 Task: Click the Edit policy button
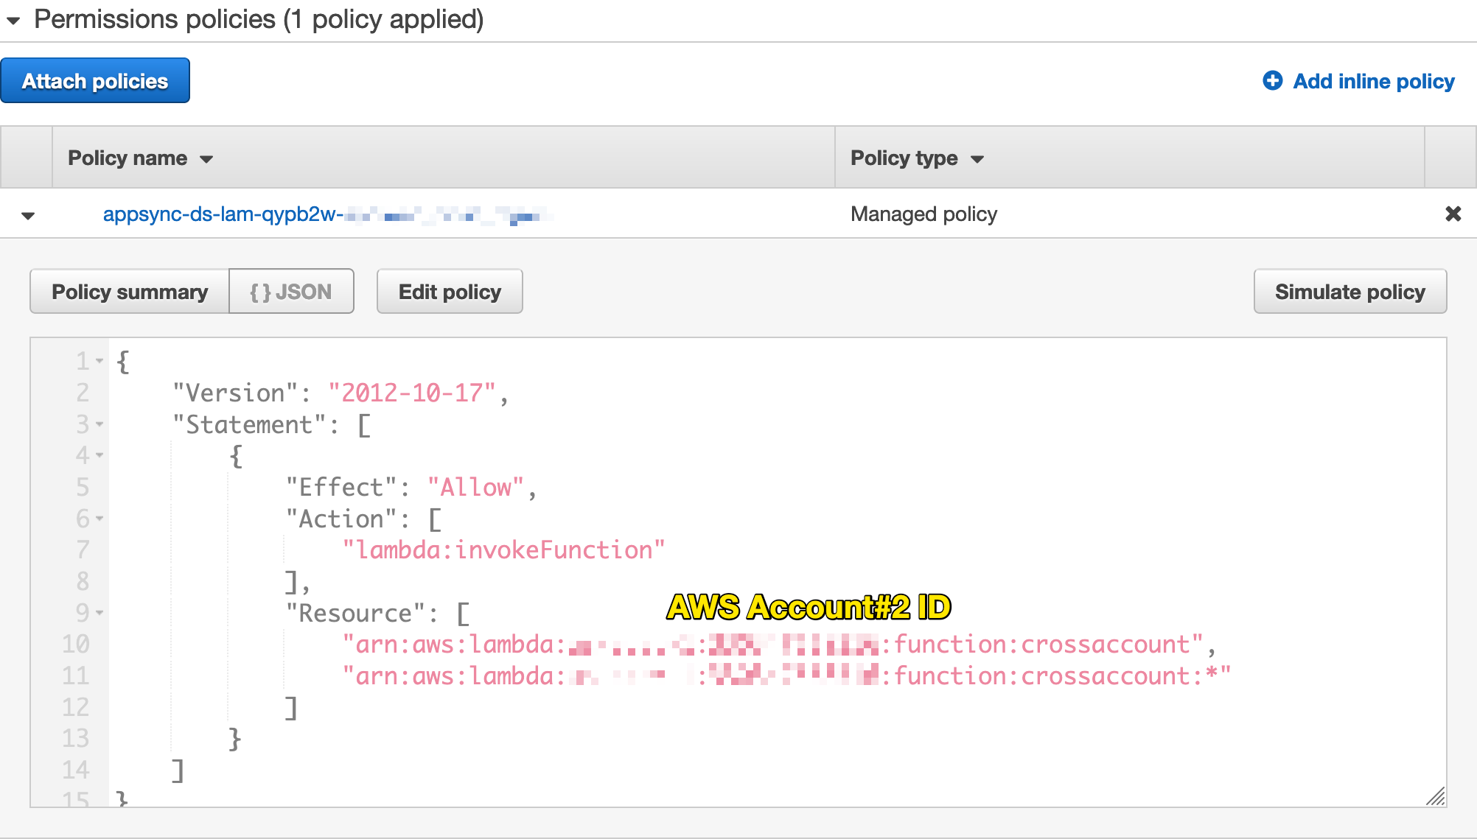(450, 292)
